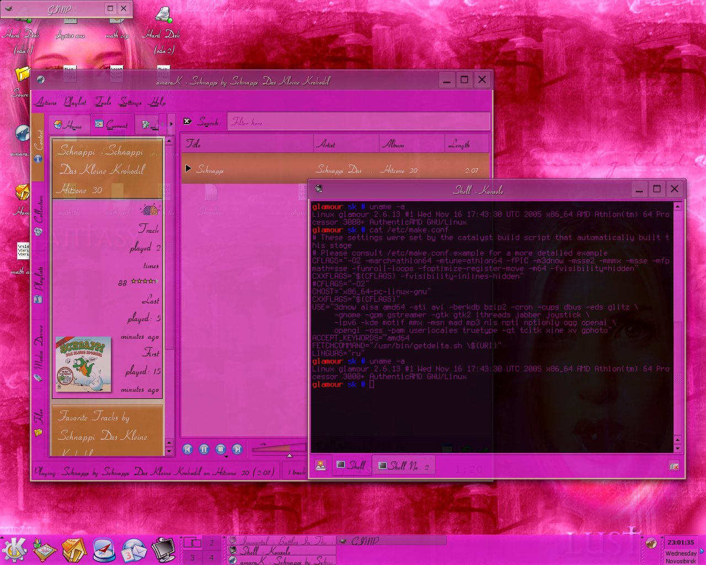This screenshot has width=706, height=565.
Task: Click the Schnappi album cover thumbnail
Action: (83, 365)
